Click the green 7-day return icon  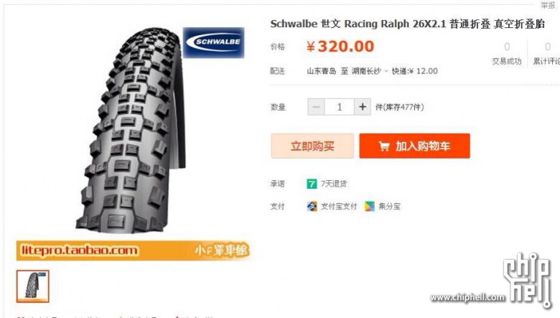(x=312, y=184)
